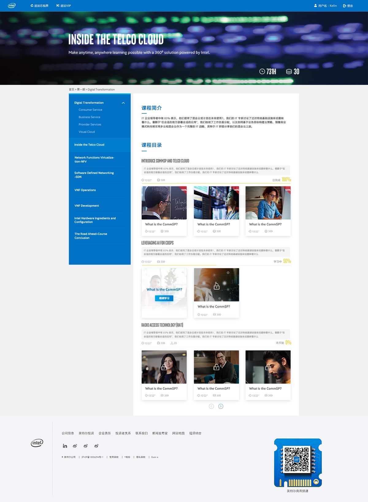Click the large Intel logo in the footer
The image size is (368, 502).
[37, 443]
